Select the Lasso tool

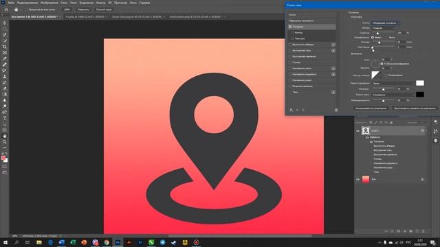coord(5,35)
